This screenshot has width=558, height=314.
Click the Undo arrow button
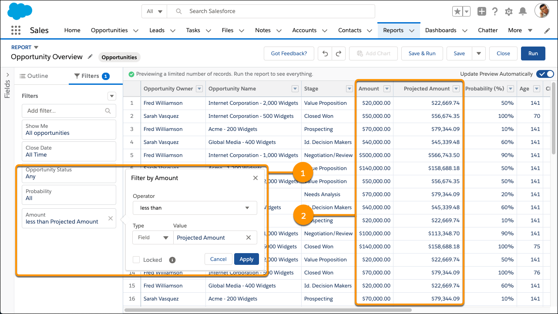(x=325, y=53)
